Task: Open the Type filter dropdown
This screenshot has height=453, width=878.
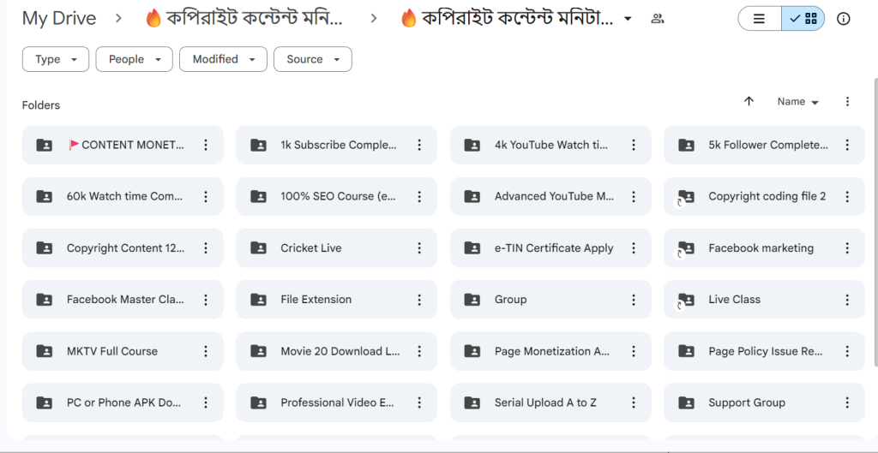Action: click(x=56, y=59)
